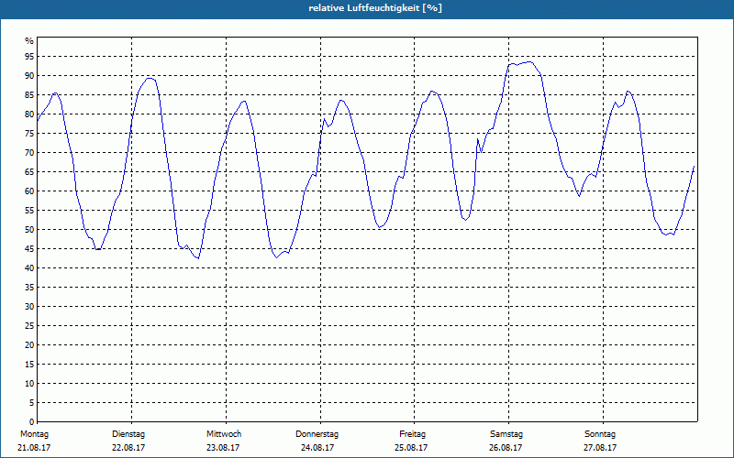Click the '50' y-axis label
Screen dimensions: 734x458
29,230
